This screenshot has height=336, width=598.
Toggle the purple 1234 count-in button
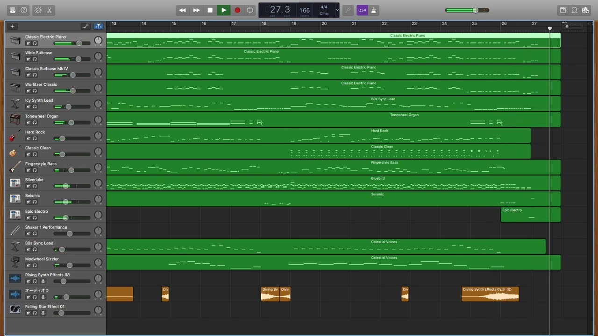point(362,10)
